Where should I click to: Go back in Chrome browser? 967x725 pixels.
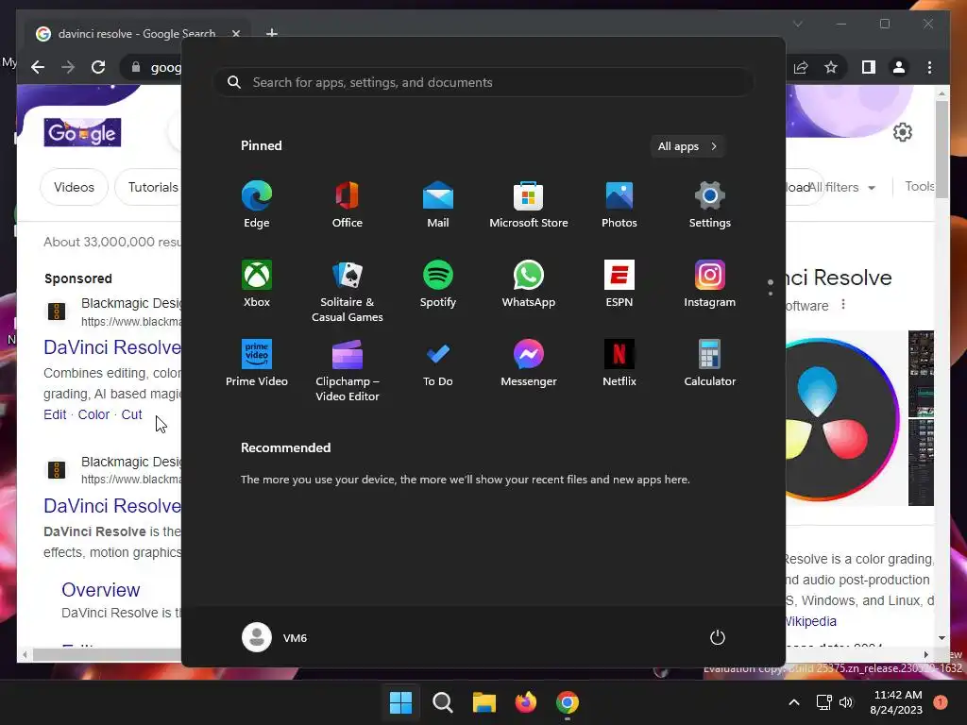(38, 67)
